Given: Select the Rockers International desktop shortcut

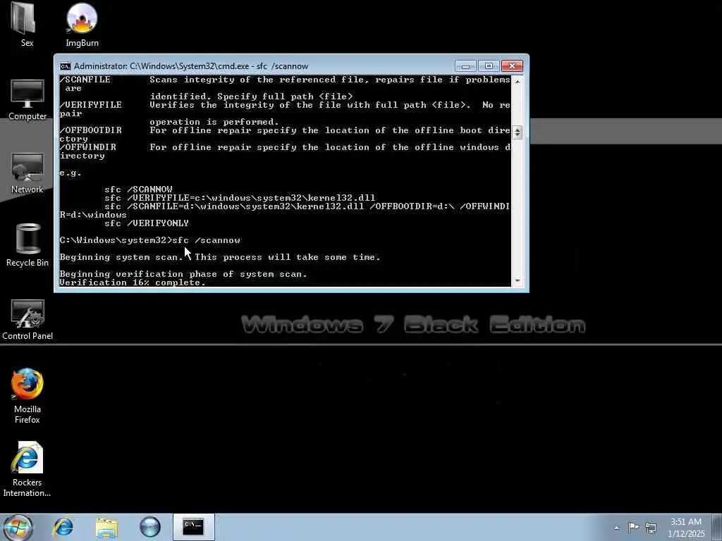Looking at the screenshot, I should [x=27, y=469].
